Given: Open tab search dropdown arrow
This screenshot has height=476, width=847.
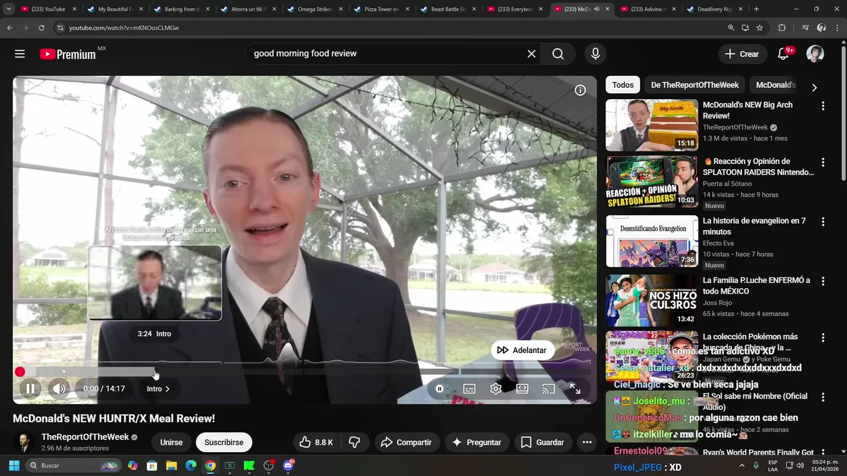Looking at the screenshot, I should (x=9, y=9).
